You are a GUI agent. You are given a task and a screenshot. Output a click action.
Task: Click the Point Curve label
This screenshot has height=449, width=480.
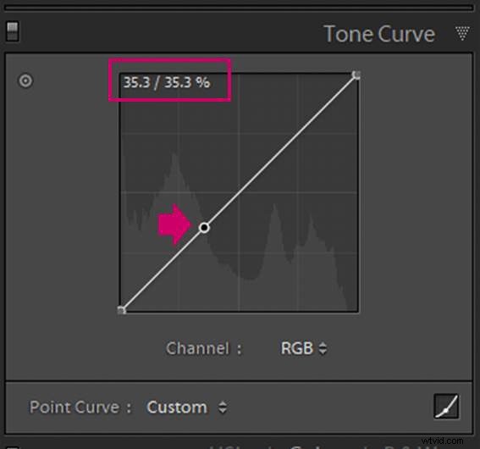(x=80, y=407)
